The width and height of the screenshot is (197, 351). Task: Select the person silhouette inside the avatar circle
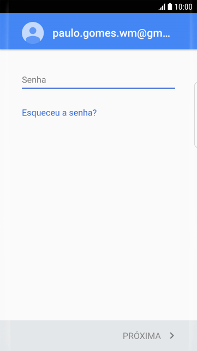(33, 34)
